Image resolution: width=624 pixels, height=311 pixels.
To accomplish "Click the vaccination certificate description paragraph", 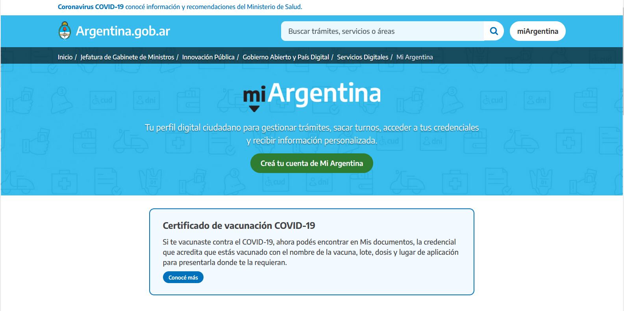I will (x=311, y=252).
